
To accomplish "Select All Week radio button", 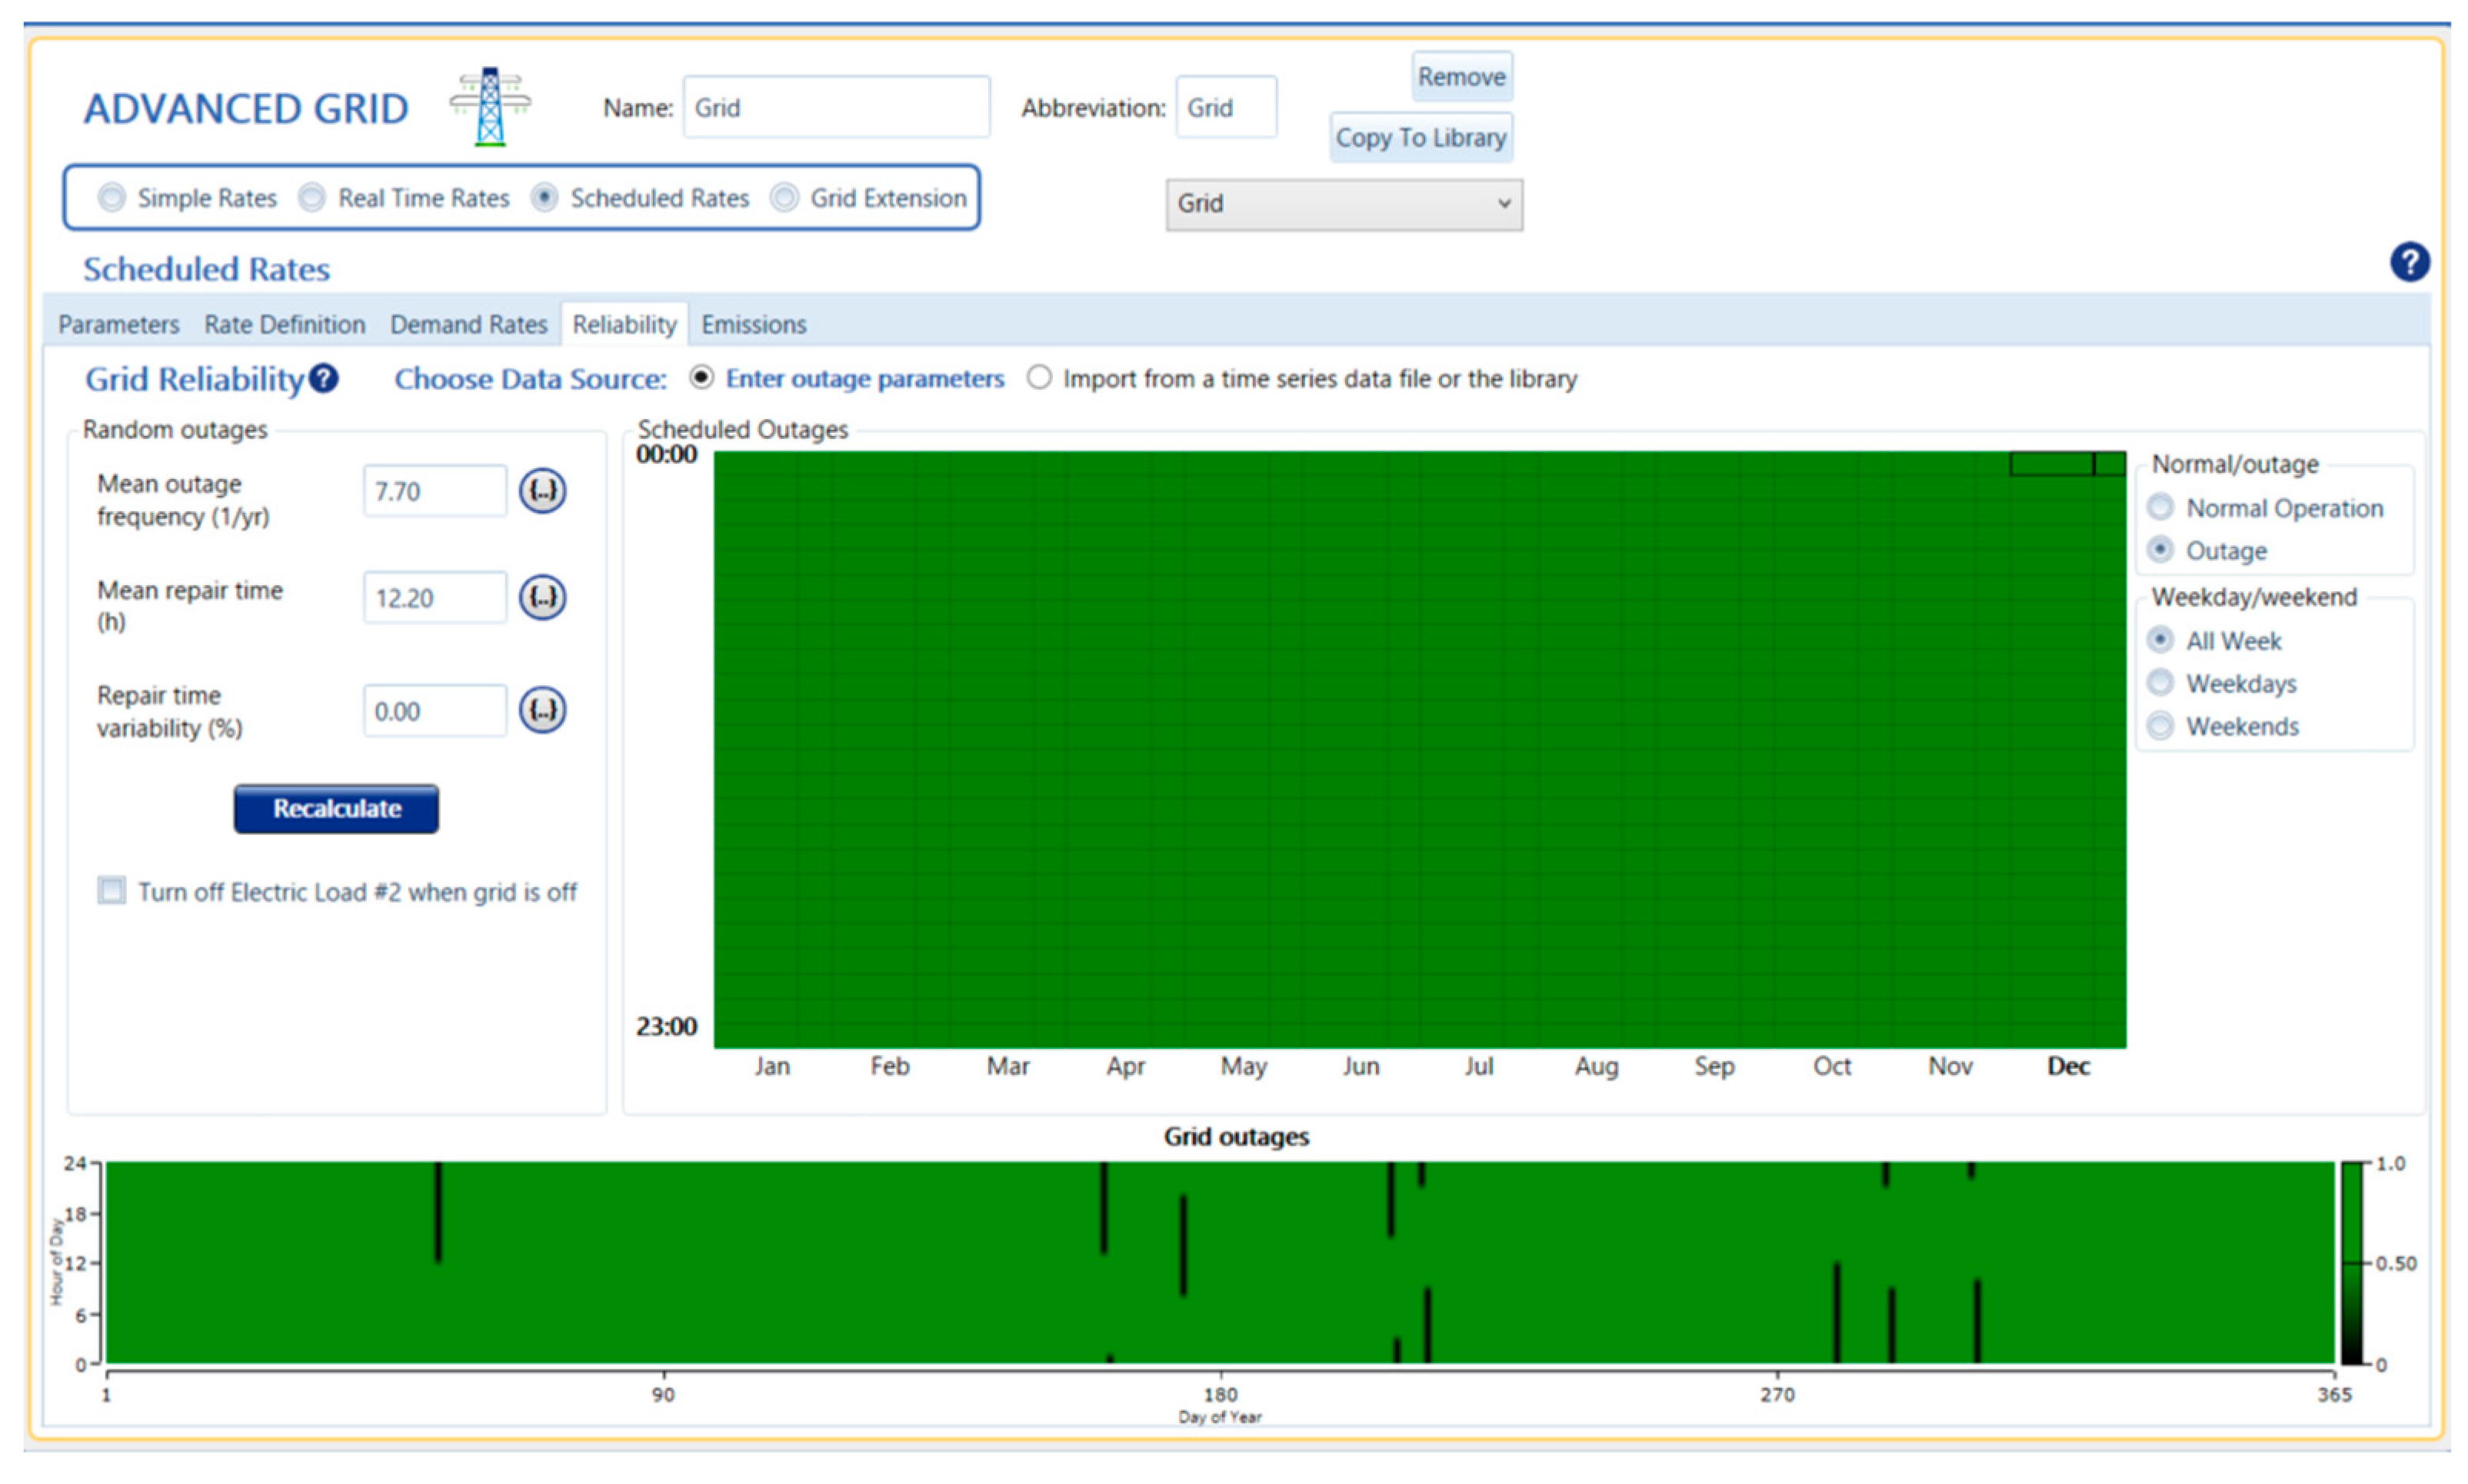I will [2160, 640].
